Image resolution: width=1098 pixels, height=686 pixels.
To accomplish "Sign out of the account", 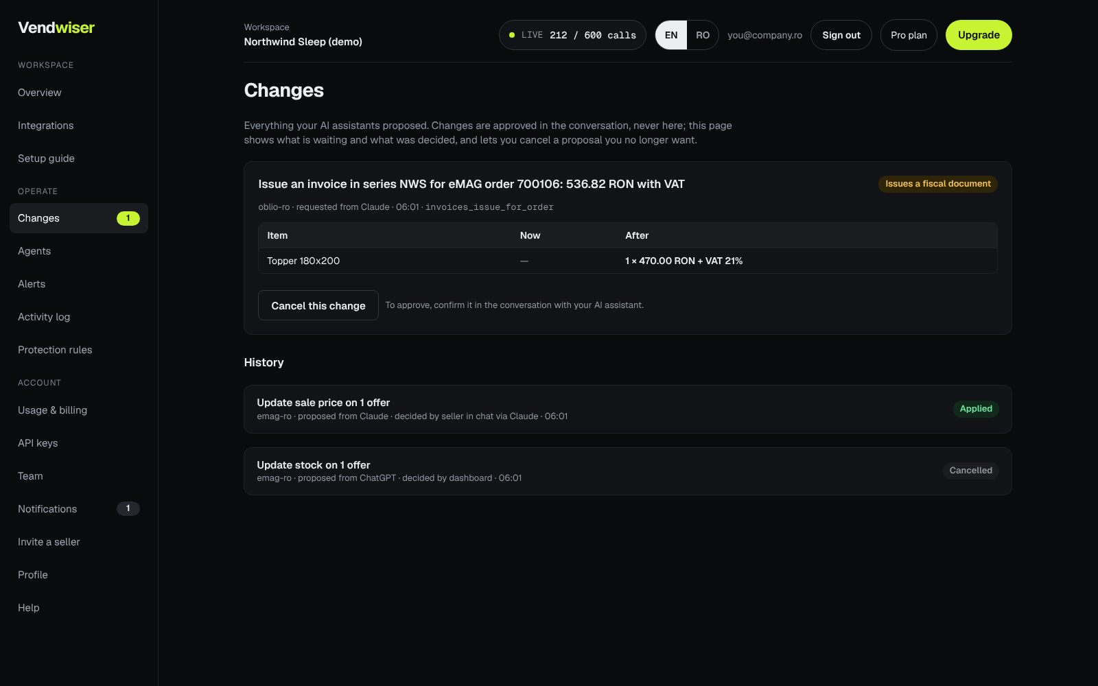I will [841, 35].
